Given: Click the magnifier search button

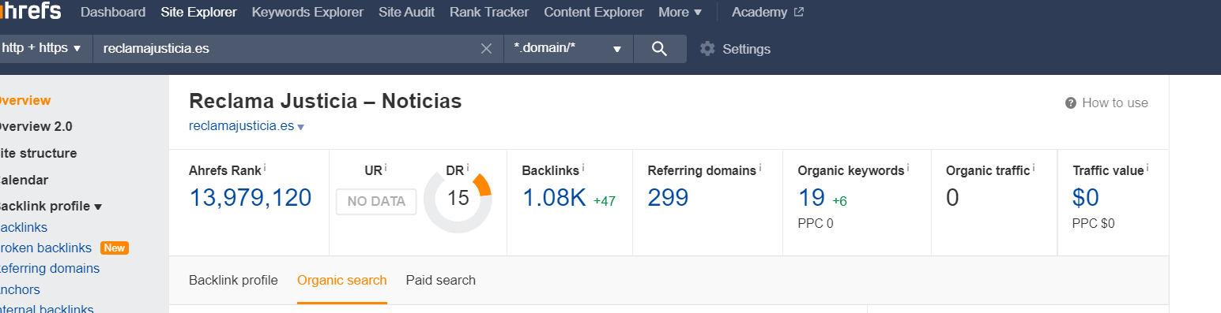Looking at the screenshot, I should (660, 49).
